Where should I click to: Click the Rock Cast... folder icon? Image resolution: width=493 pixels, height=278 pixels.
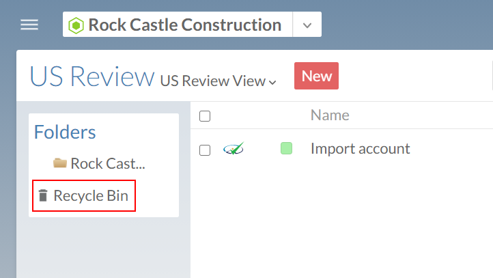(x=60, y=163)
